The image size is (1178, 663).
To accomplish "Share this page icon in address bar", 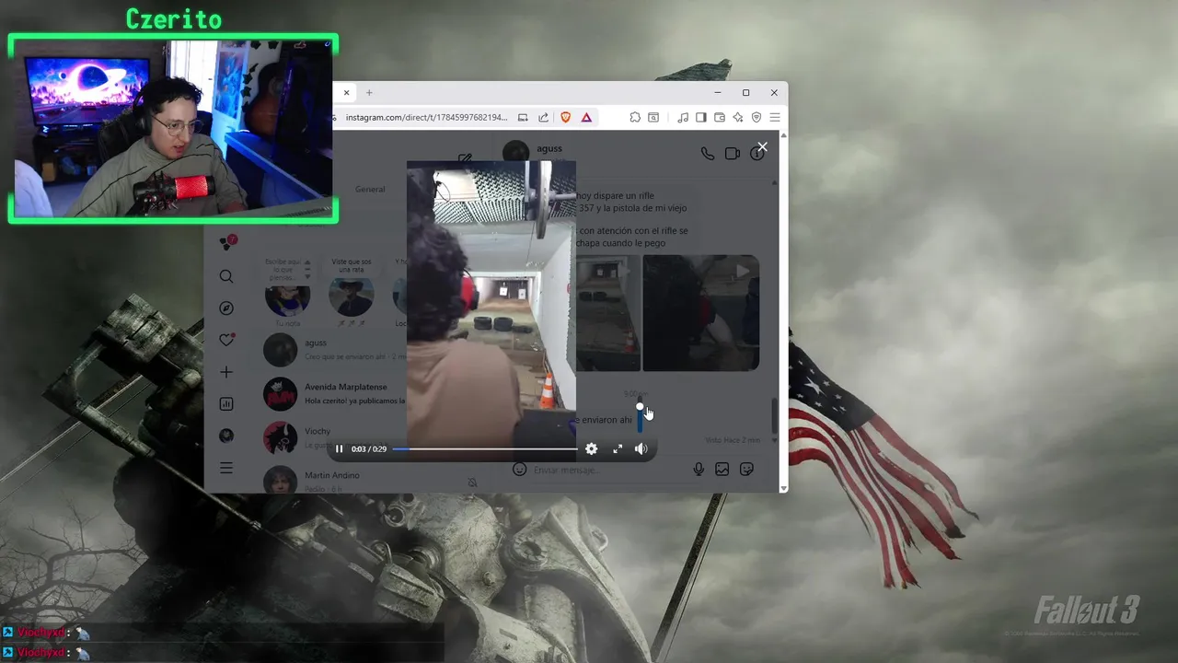I will click(x=543, y=117).
